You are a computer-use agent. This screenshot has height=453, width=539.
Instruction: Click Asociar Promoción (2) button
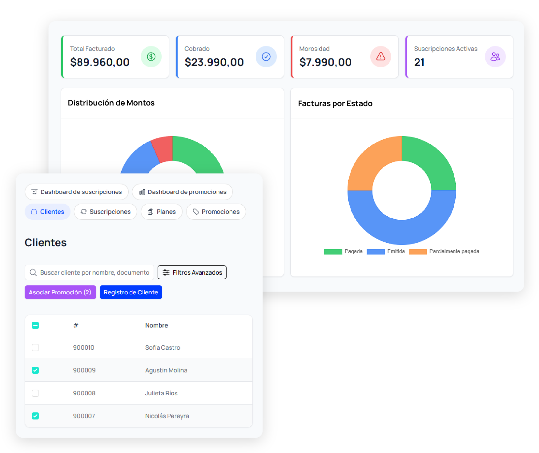coord(60,292)
